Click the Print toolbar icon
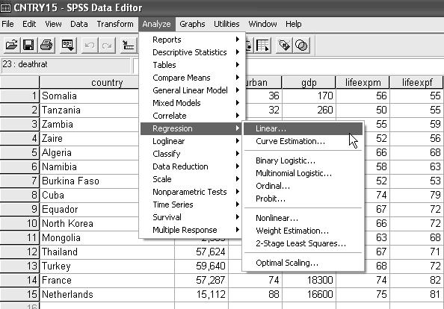The image size is (444, 309). 46,46
